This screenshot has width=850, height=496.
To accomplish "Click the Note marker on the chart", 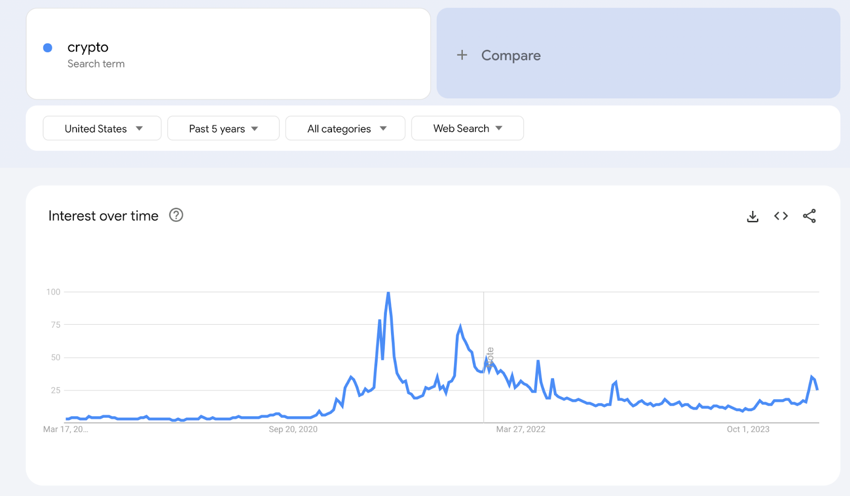I will click(490, 357).
